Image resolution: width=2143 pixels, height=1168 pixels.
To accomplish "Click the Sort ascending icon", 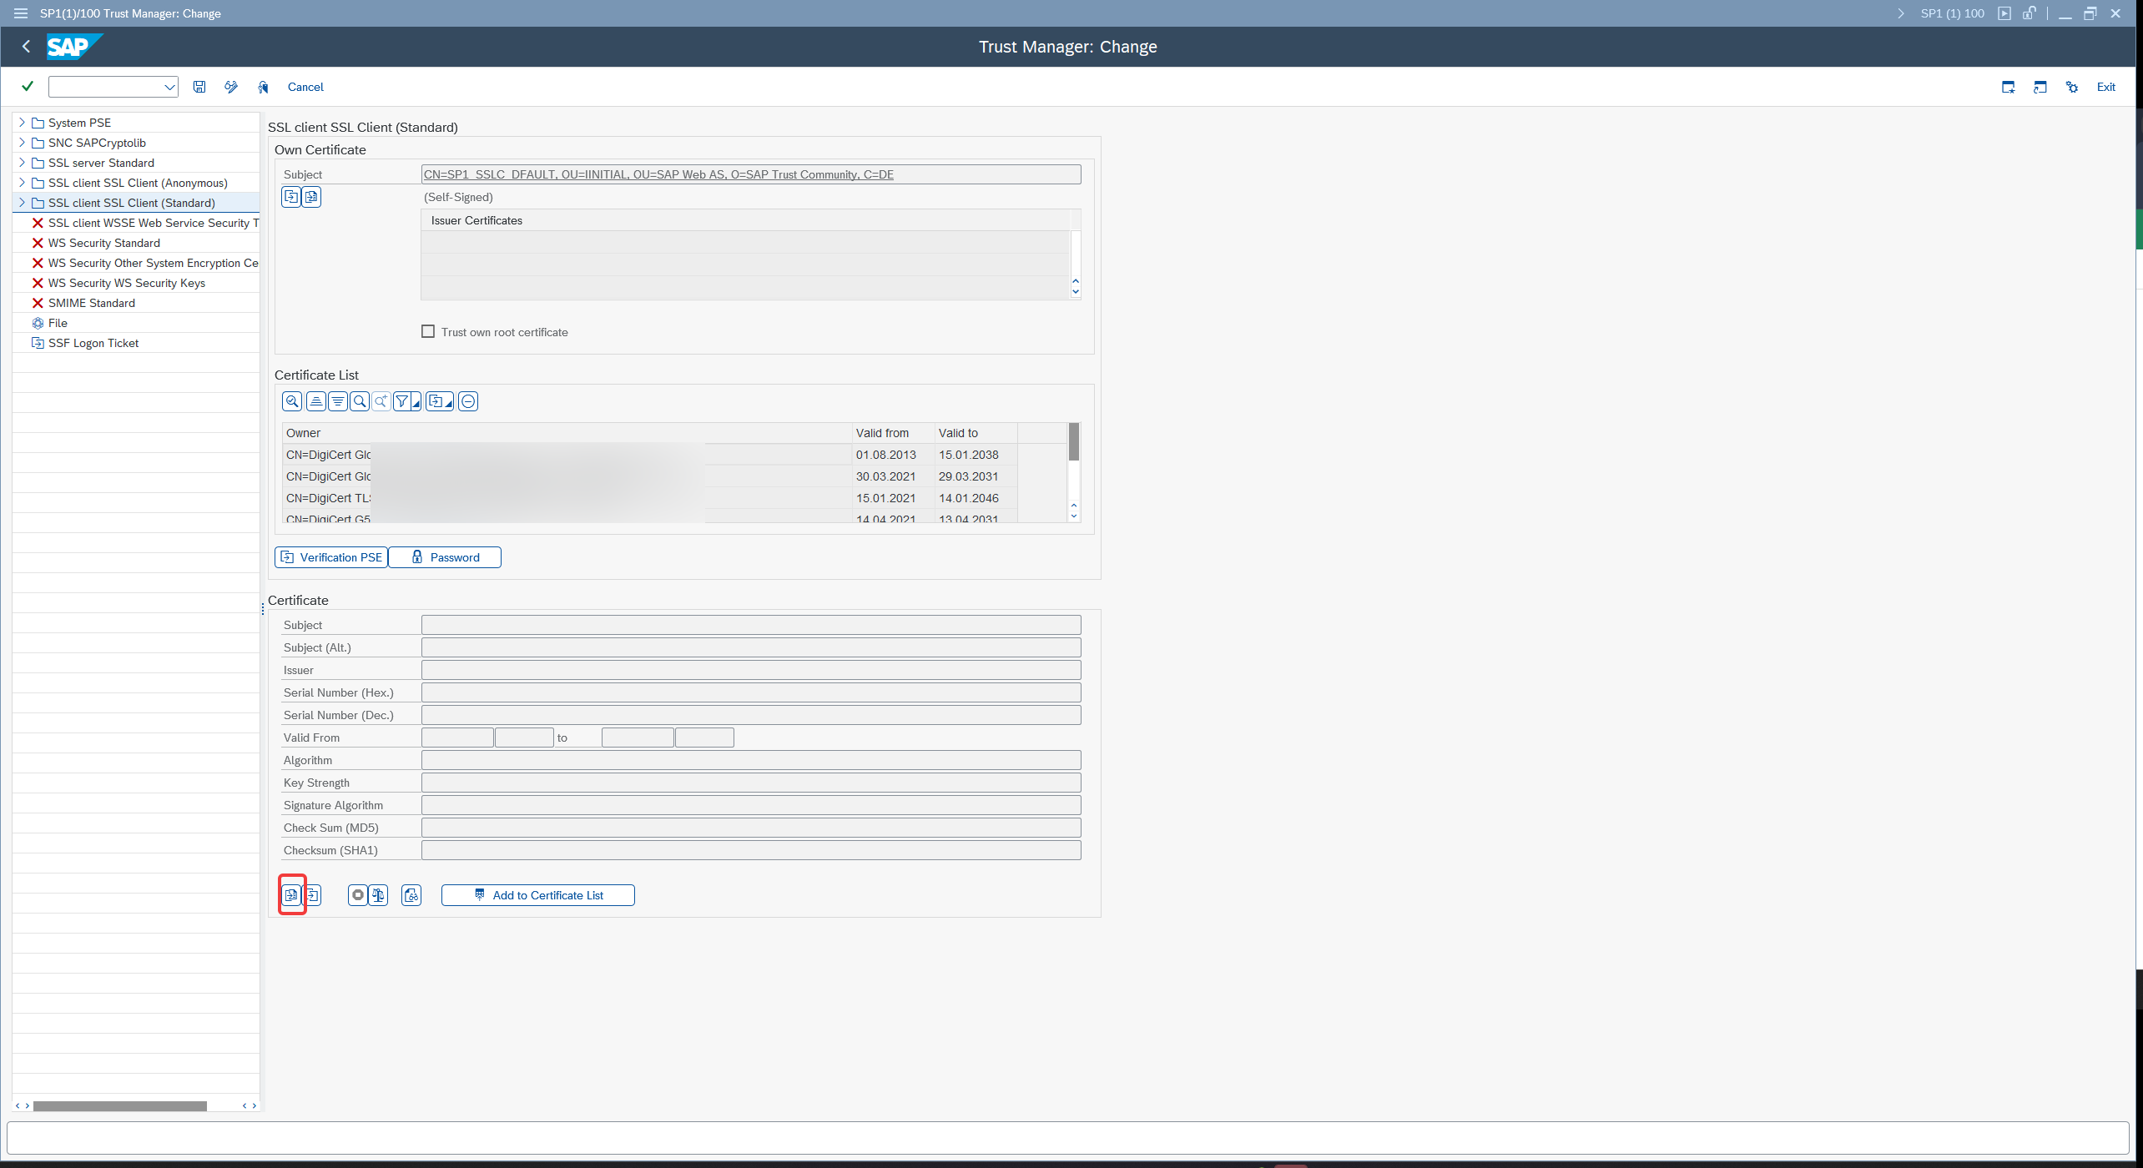I will coord(316,401).
